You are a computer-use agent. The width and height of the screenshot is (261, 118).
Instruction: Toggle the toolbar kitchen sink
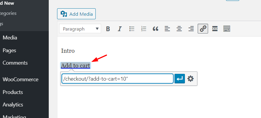click(x=227, y=29)
